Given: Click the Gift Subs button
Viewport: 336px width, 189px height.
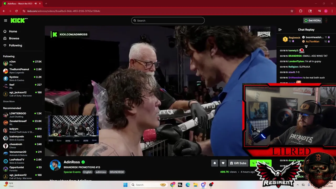Looking at the screenshot, I should 238,163.
